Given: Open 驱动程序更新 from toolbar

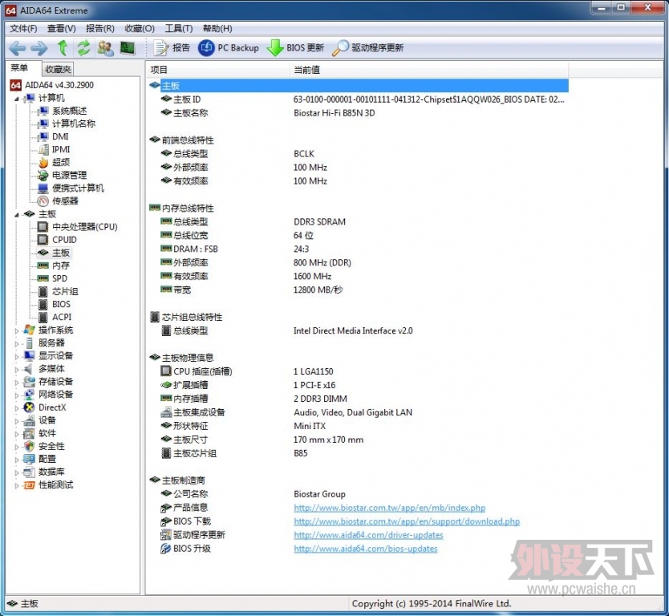Looking at the screenshot, I should click(x=367, y=48).
